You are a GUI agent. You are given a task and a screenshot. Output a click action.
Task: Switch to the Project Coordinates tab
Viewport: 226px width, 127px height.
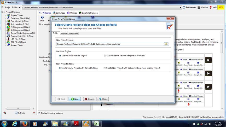point(69,33)
